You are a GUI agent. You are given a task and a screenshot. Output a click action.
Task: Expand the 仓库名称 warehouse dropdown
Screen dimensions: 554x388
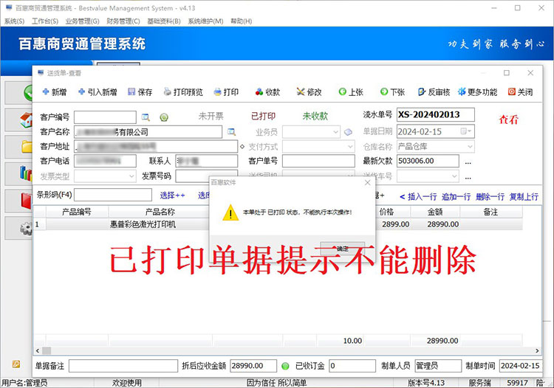pos(470,146)
